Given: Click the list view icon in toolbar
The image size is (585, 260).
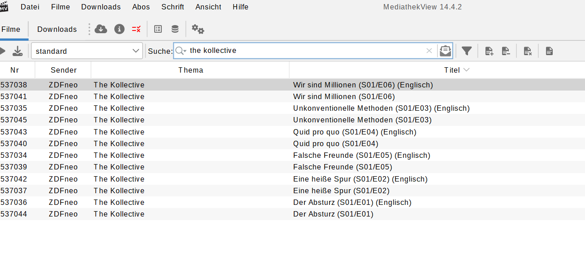Looking at the screenshot, I should [158, 29].
